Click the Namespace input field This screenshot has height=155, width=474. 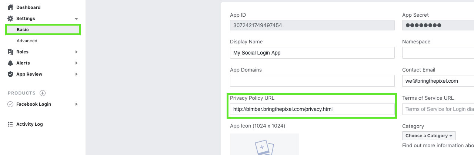438,53
